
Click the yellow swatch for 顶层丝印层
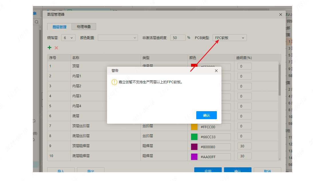[194, 127]
